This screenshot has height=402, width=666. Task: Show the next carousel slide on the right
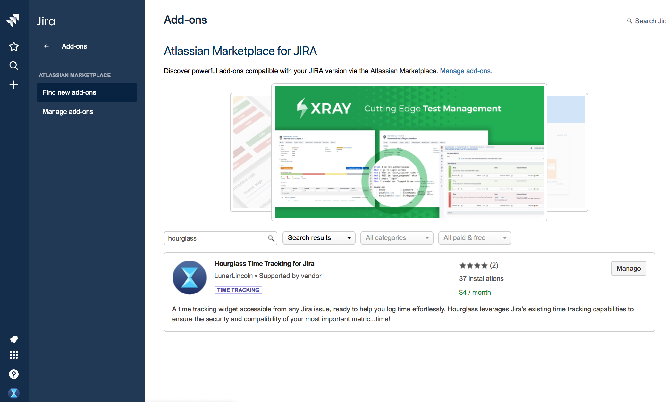pos(568,152)
